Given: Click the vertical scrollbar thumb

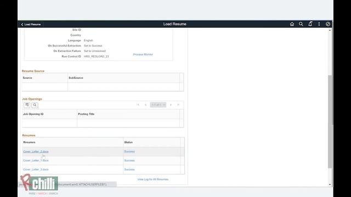Looking at the screenshot, I should point(330,121).
